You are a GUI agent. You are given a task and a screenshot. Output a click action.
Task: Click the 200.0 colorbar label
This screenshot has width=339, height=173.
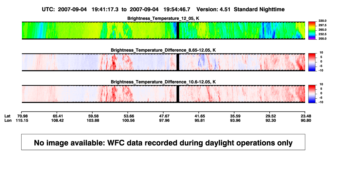pos(323,39)
